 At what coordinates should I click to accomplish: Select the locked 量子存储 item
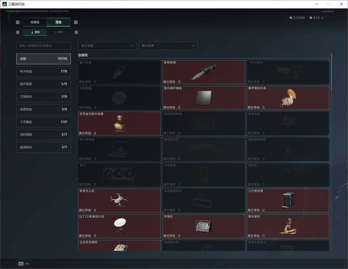119,72
